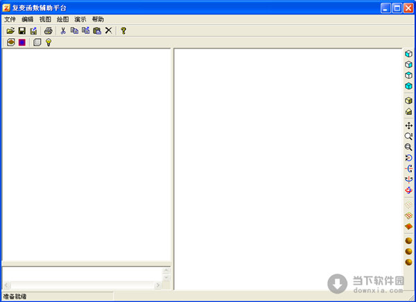Click the blue circular rotate icon

408,158
